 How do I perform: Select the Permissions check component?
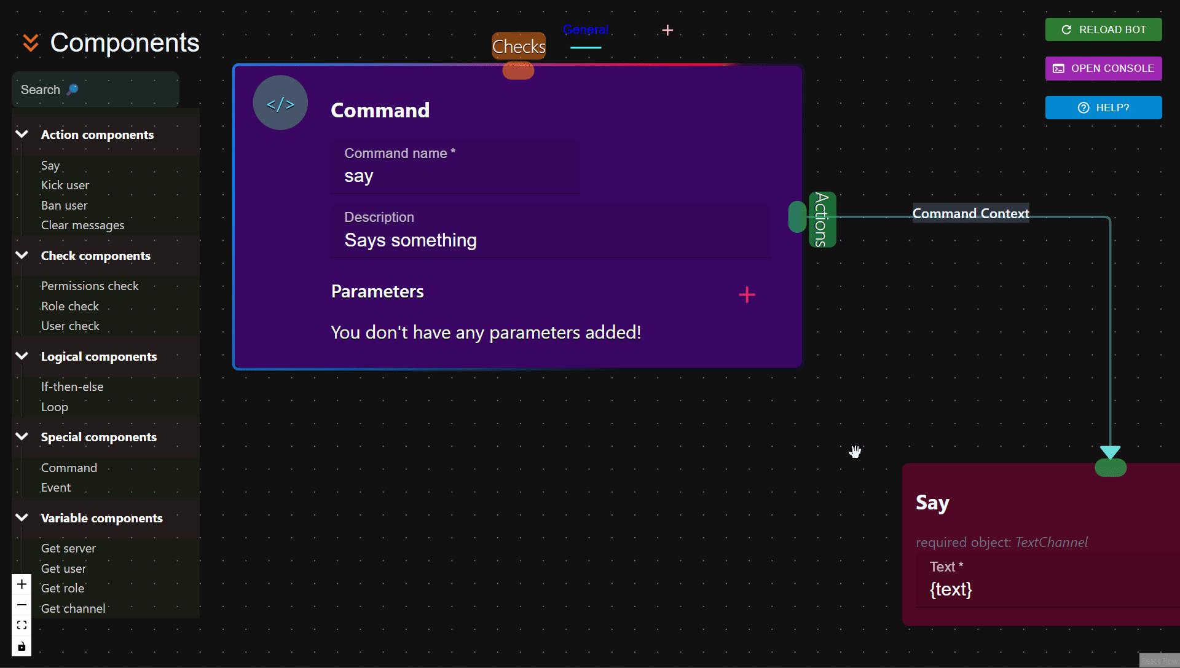pos(90,286)
